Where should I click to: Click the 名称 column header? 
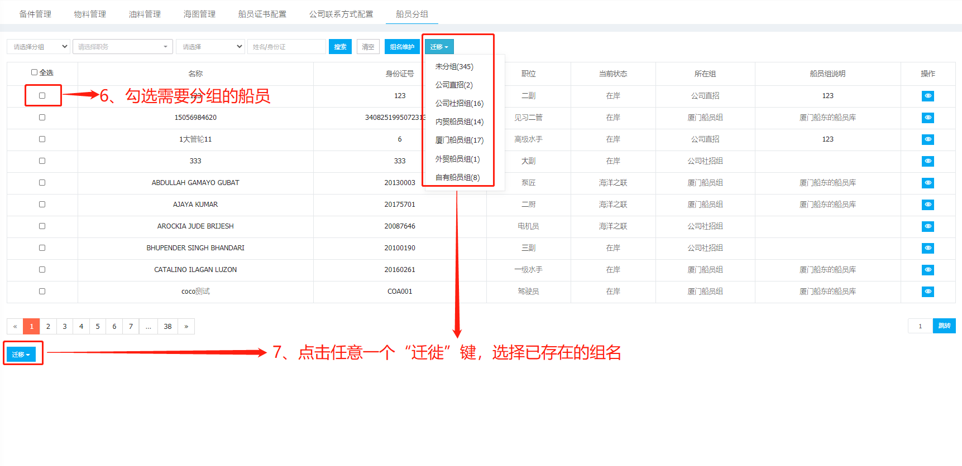coord(195,74)
